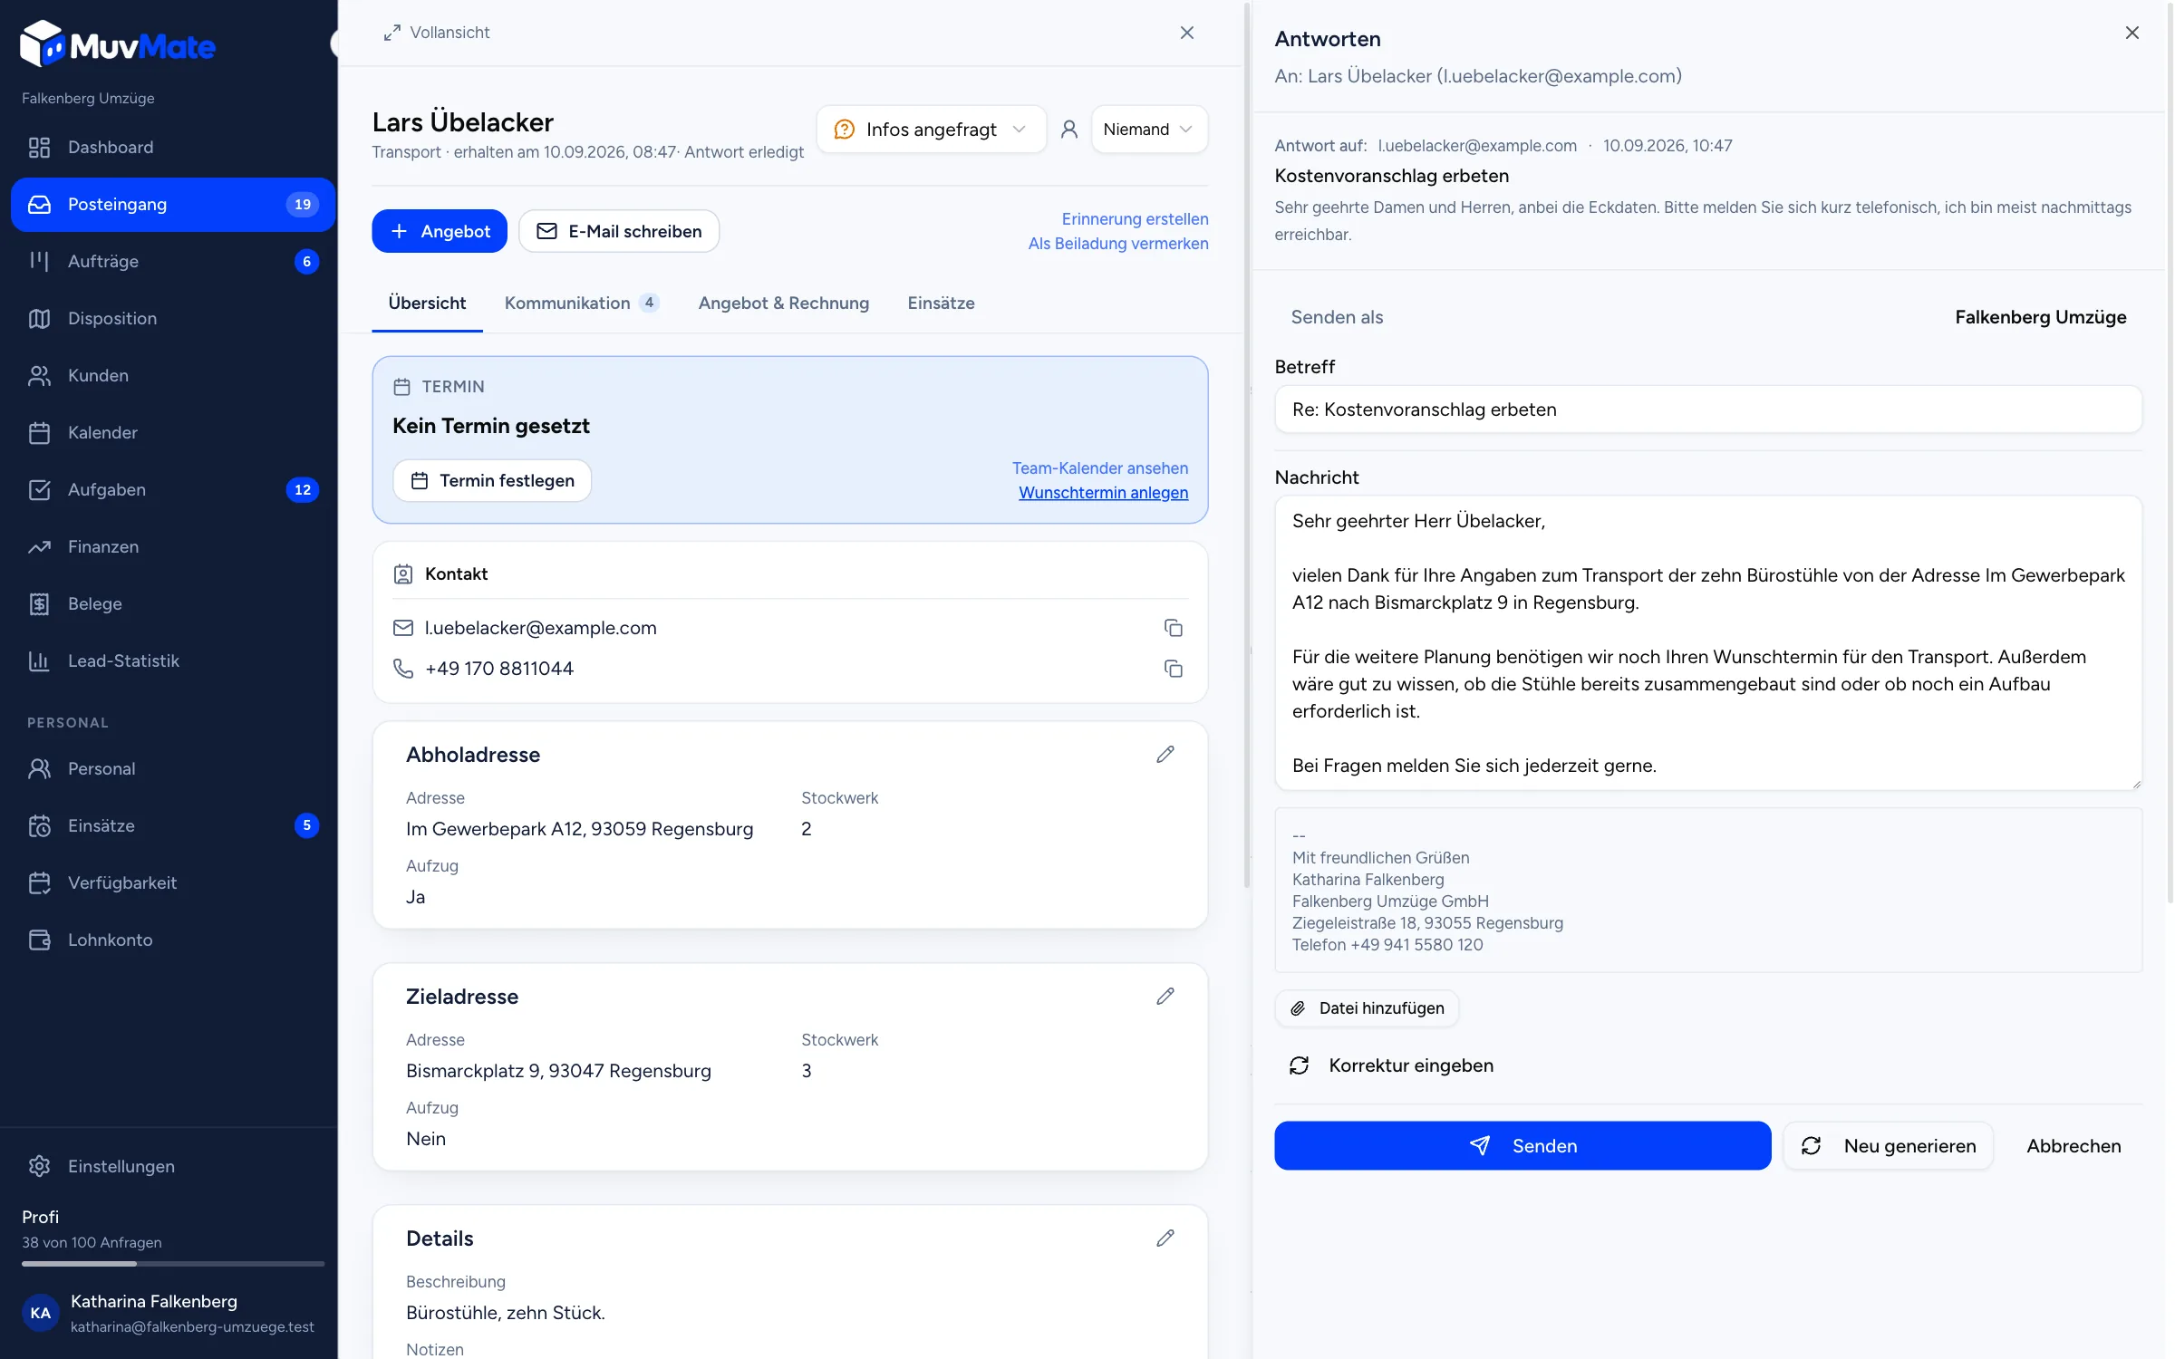This screenshot has width=2175, height=1359.
Task: Send the reply with Senden
Action: [1522, 1146]
